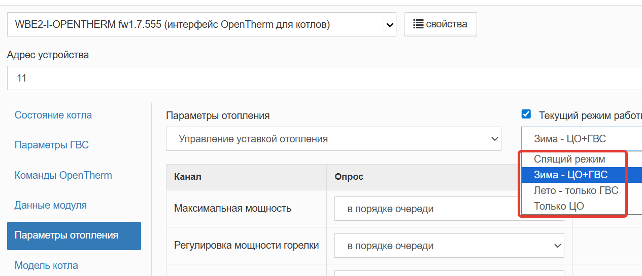Viewport: 642px width, 276px height.
Task: Switch to Данные модуля tab
Action: (x=51, y=205)
